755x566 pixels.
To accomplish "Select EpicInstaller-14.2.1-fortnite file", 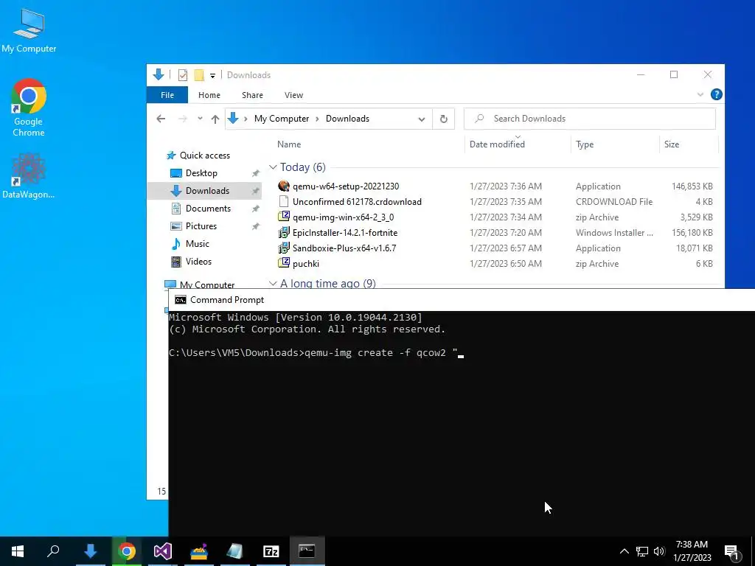I will point(345,232).
